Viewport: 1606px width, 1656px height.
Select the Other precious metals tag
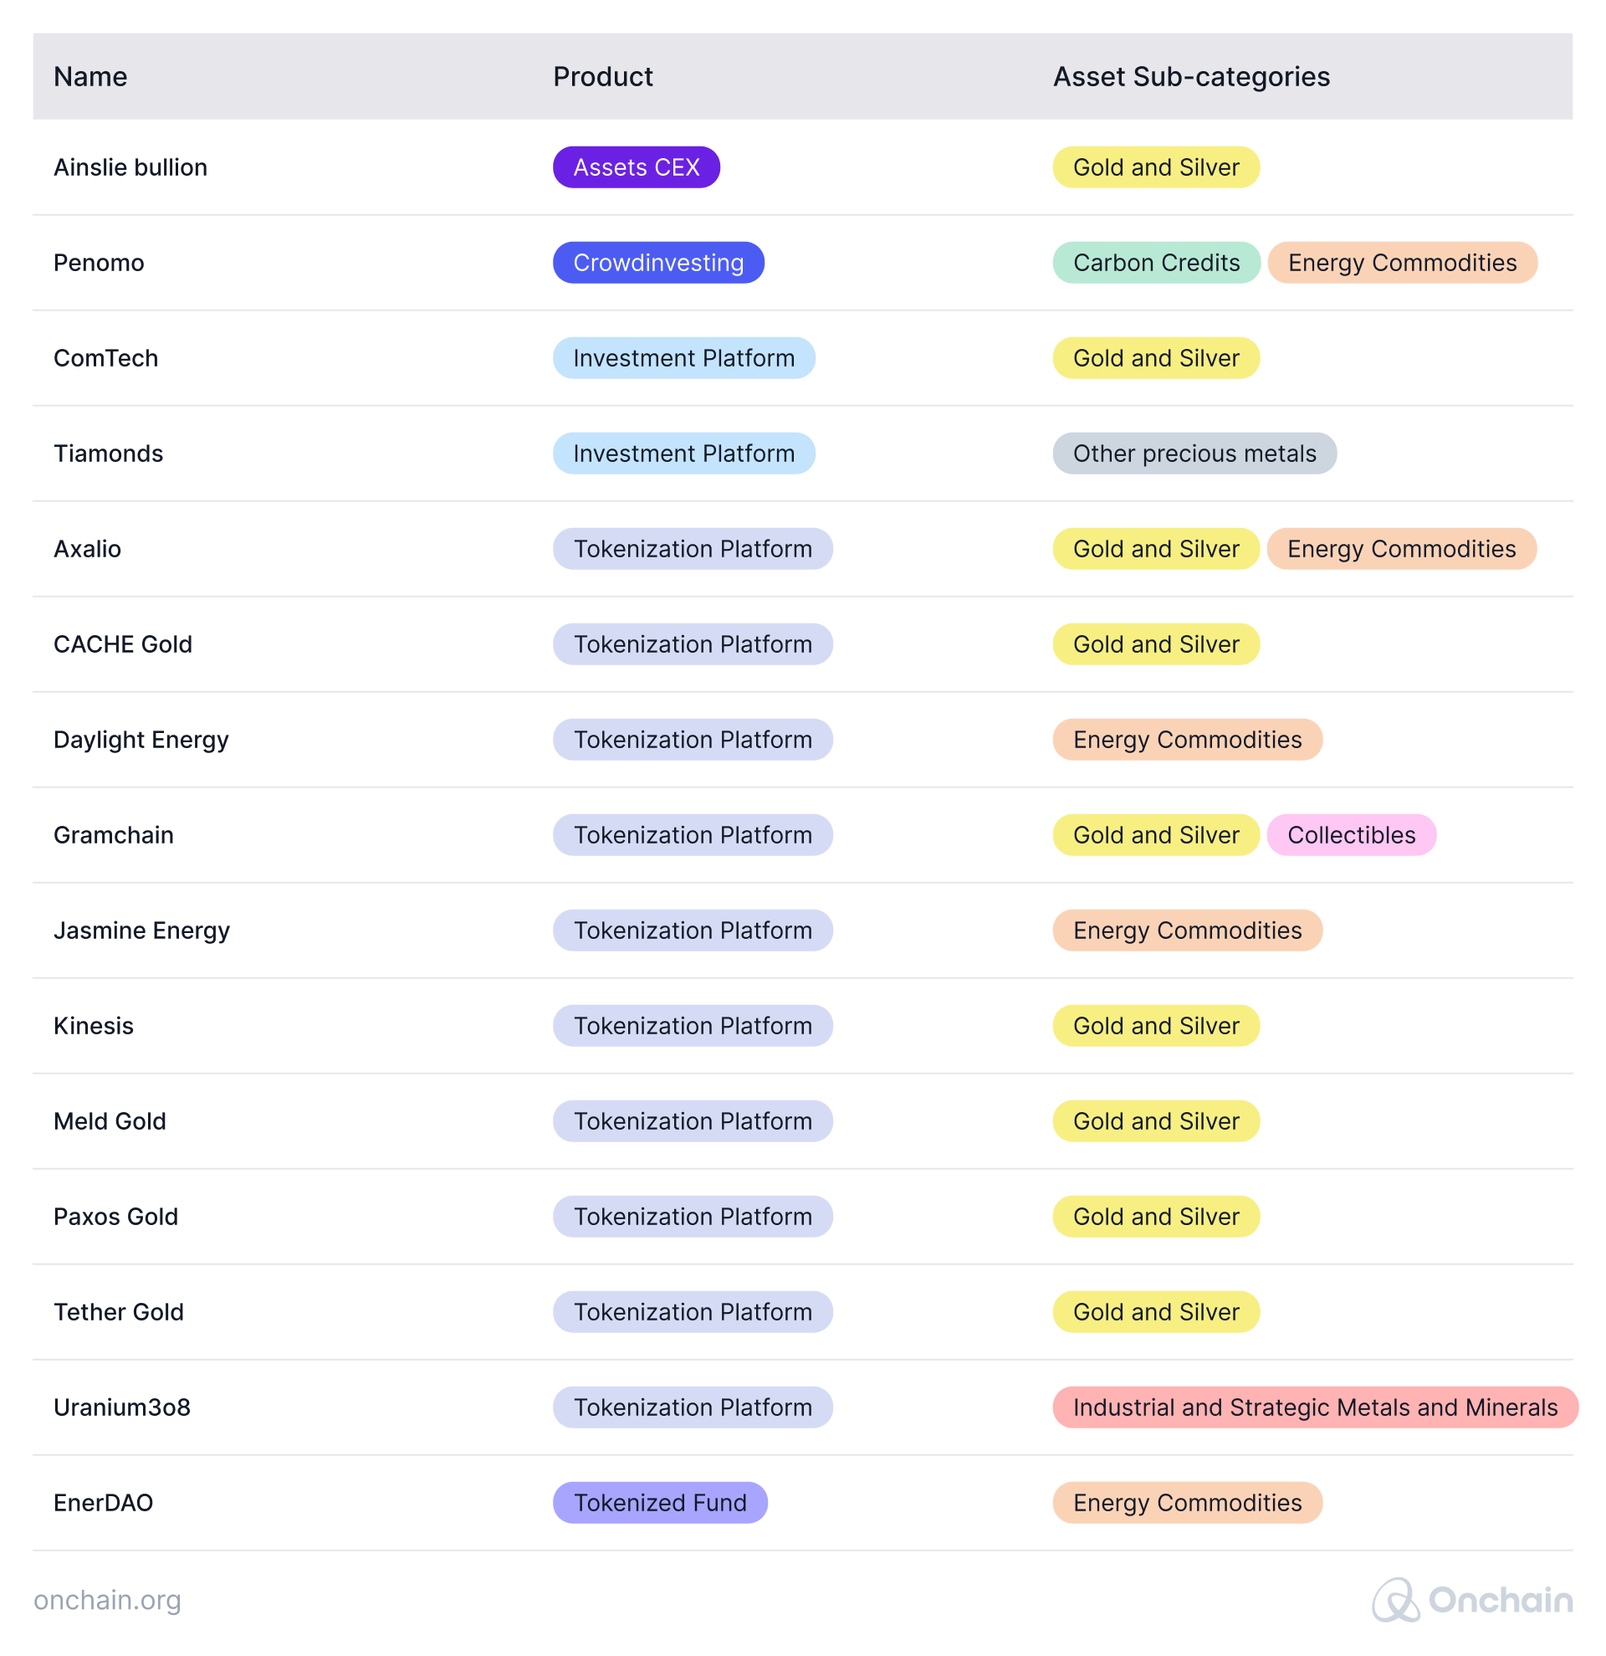(x=1193, y=454)
